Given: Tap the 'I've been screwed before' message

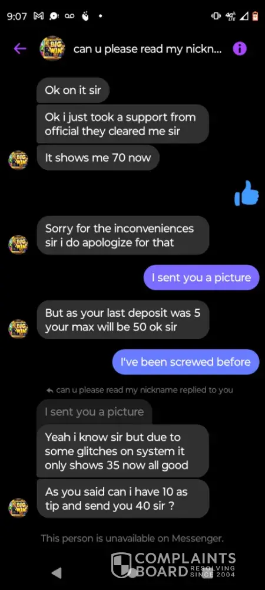Looking at the screenshot, I should [x=186, y=362].
